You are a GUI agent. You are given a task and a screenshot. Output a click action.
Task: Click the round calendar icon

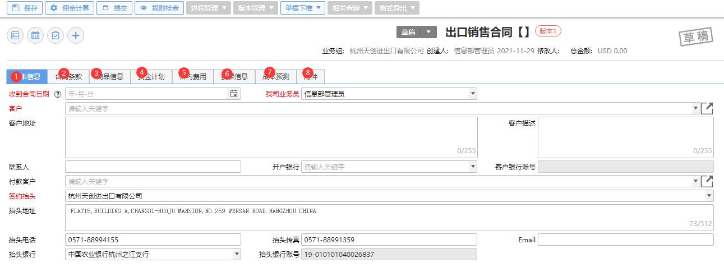pyautogui.click(x=35, y=35)
